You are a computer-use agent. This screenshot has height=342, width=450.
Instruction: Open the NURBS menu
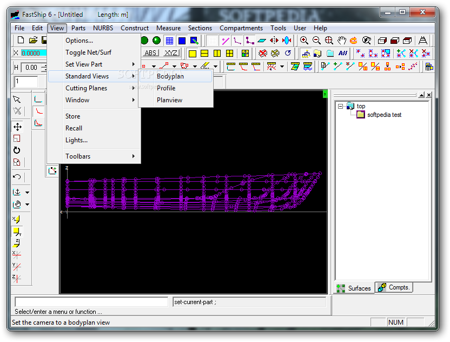pos(103,28)
